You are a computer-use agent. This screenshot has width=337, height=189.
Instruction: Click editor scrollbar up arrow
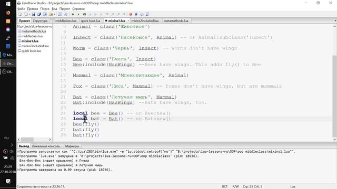point(335,26)
